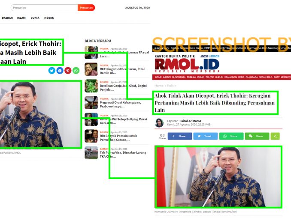Click the JMSI logo above RMOL.ID
Viewport: 291px width, 218px height.
point(204,56)
